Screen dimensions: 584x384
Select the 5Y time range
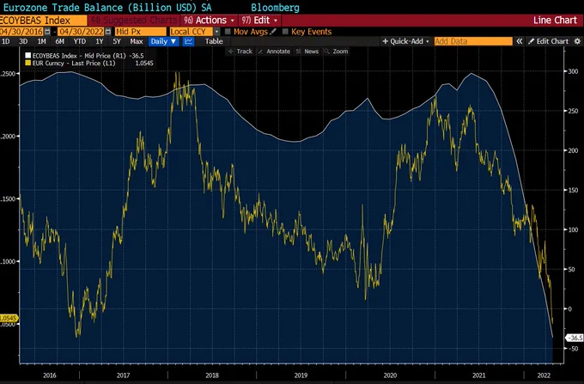pyautogui.click(x=117, y=41)
